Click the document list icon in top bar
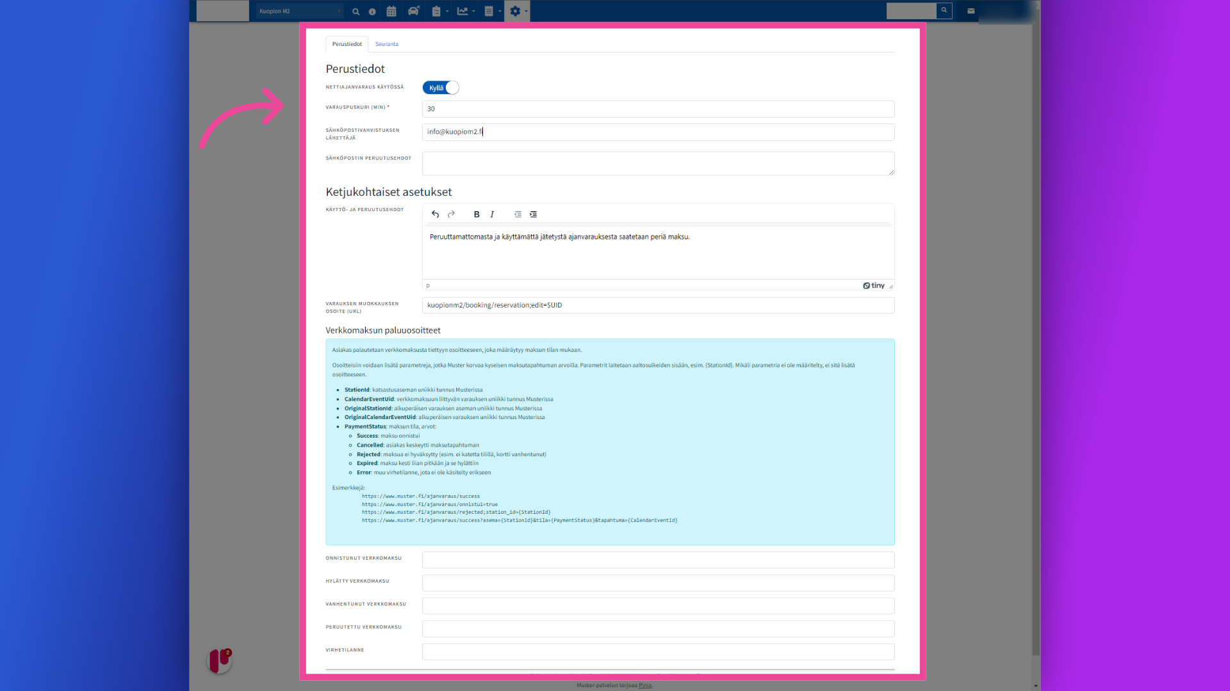The image size is (1230, 691). tap(489, 11)
